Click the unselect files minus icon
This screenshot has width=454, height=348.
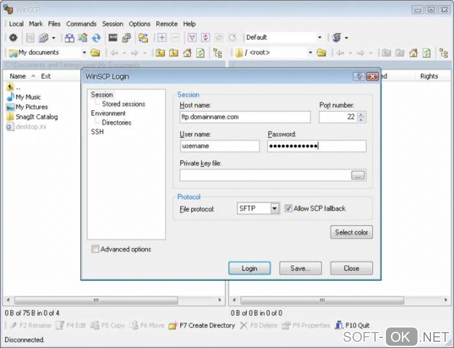coord(175,38)
